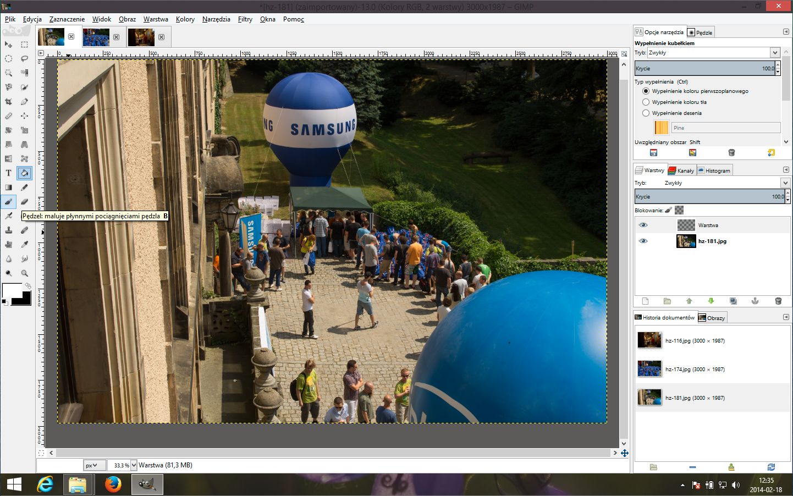This screenshot has height=496, width=793.
Task: Launch Firefox from the taskbar
Action: (113, 484)
